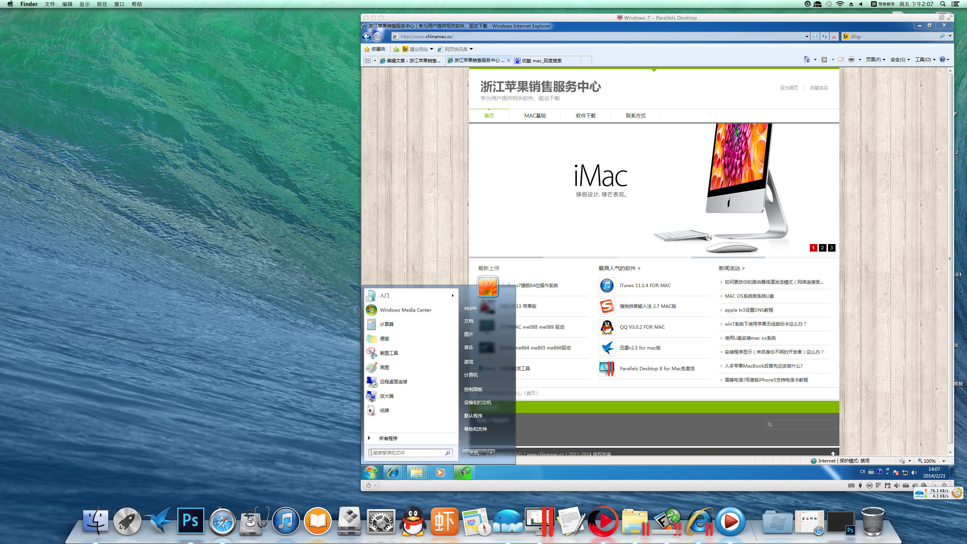Click the IE stop red X icon
The width and height of the screenshot is (967, 544).
[x=834, y=37]
